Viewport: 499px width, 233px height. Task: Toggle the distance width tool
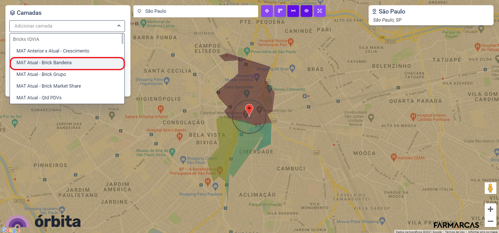pyautogui.click(x=293, y=11)
